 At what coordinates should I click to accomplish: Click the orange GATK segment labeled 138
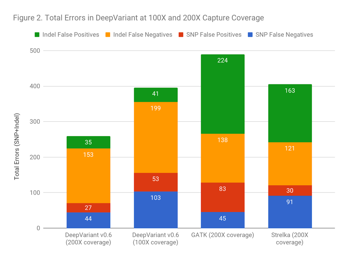pyautogui.click(x=222, y=158)
